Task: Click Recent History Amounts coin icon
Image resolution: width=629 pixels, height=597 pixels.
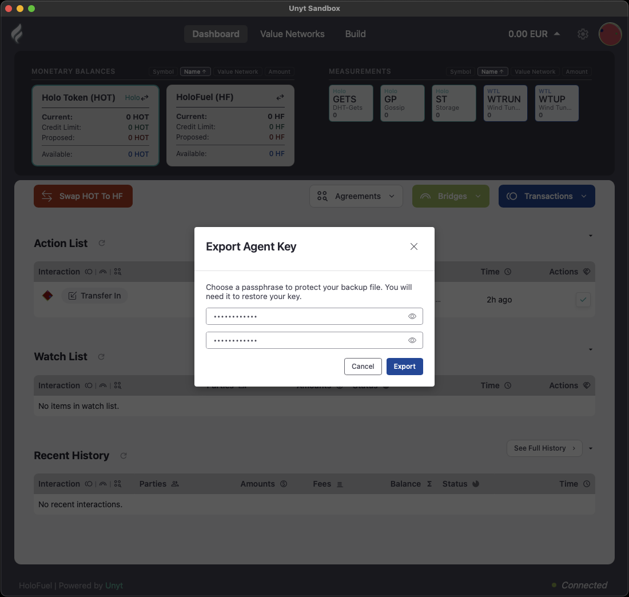Action: pos(284,484)
